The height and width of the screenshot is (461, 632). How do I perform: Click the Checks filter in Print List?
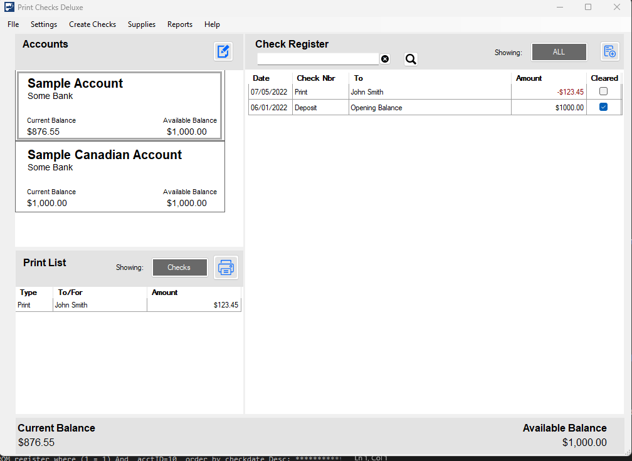pos(179,267)
